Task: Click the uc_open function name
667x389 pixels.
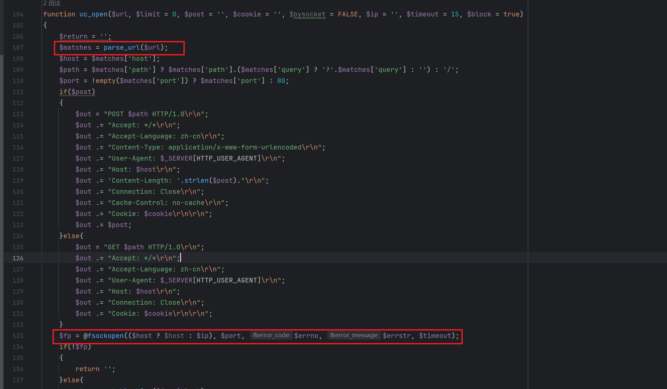Action: [x=93, y=14]
